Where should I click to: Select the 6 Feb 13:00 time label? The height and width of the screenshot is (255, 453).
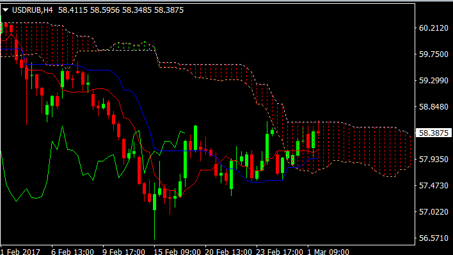[72, 251]
